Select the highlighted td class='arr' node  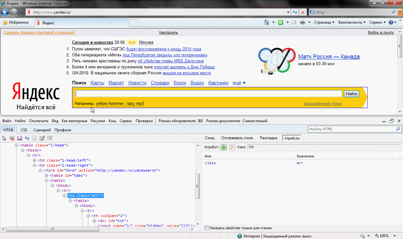click(x=85, y=195)
